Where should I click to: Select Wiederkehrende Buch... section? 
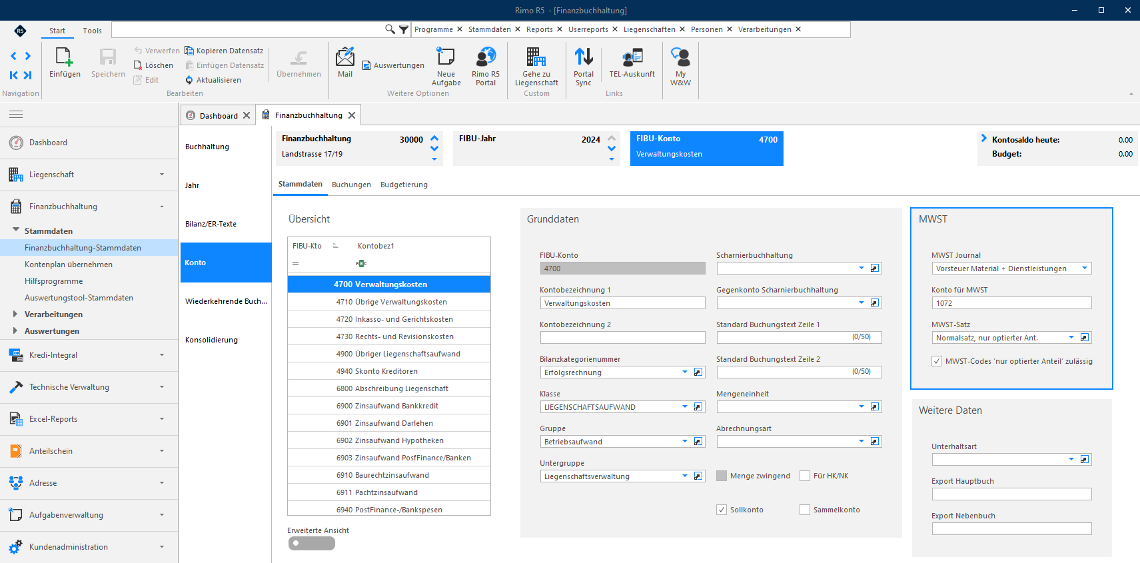(226, 301)
